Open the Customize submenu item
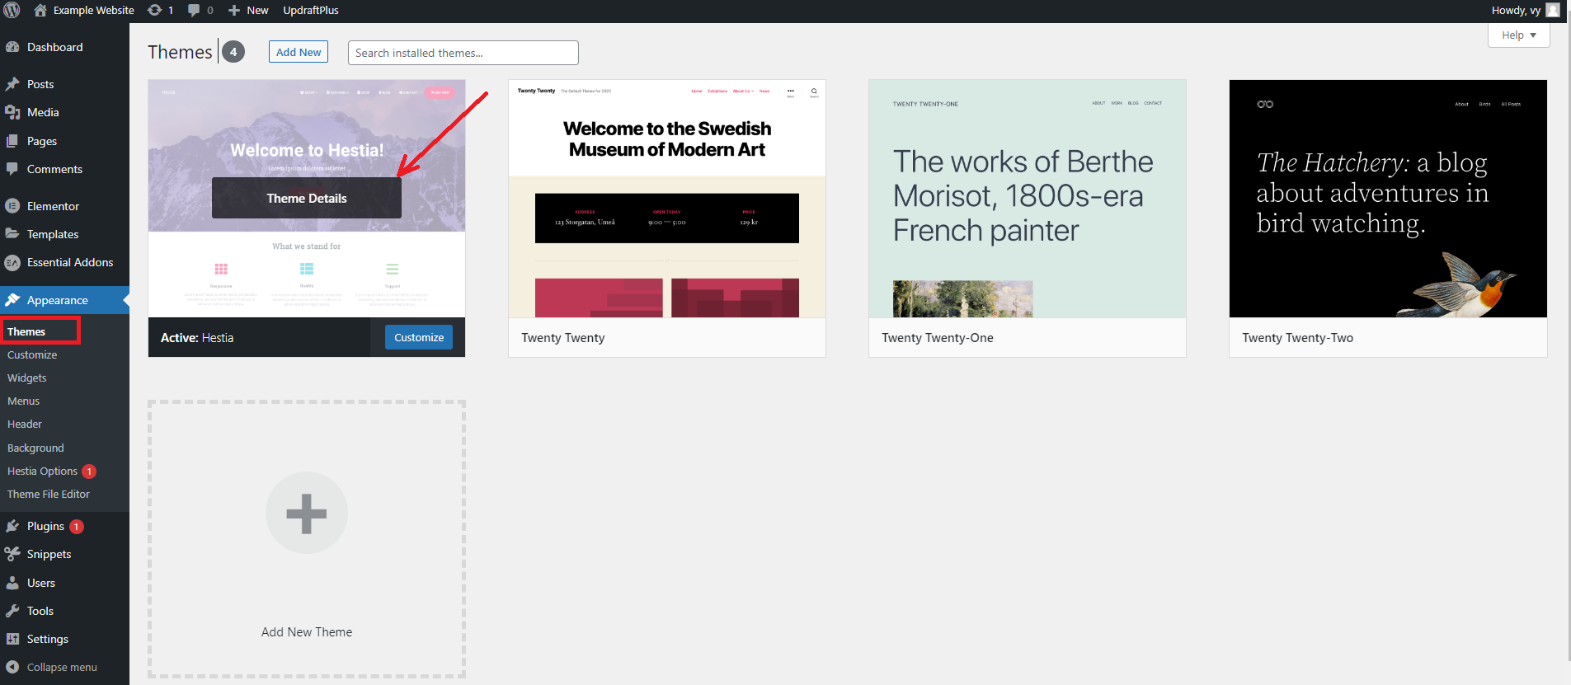This screenshot has width=1571, height=685. click(x=32, y=354)
